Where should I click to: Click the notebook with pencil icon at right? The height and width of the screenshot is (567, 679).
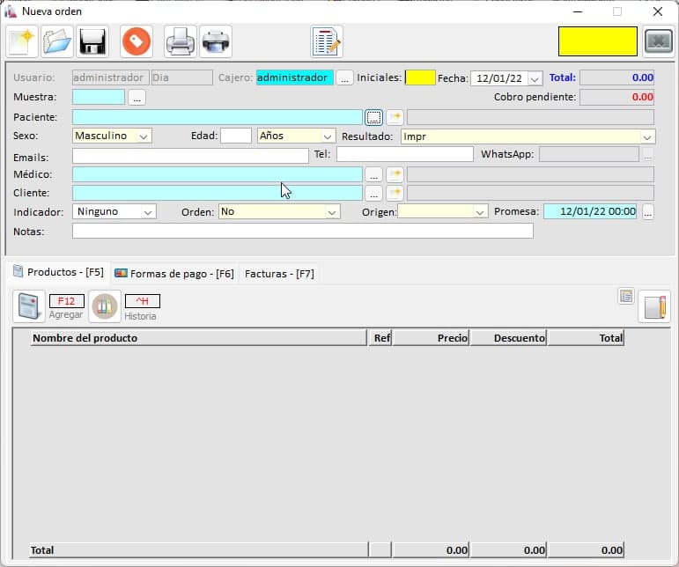pyautogui.click(x=653, y=306)
